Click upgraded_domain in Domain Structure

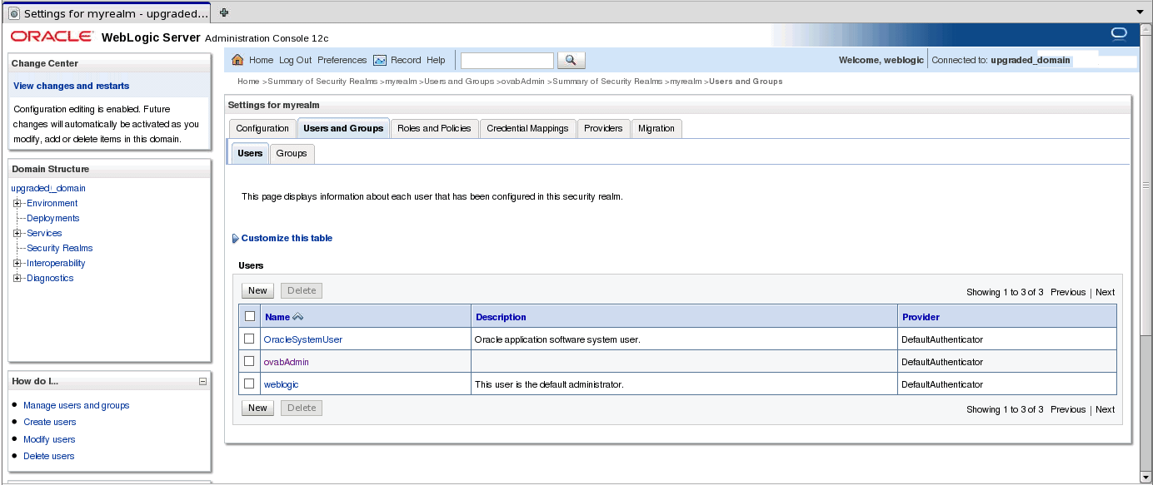click(48, 188)
